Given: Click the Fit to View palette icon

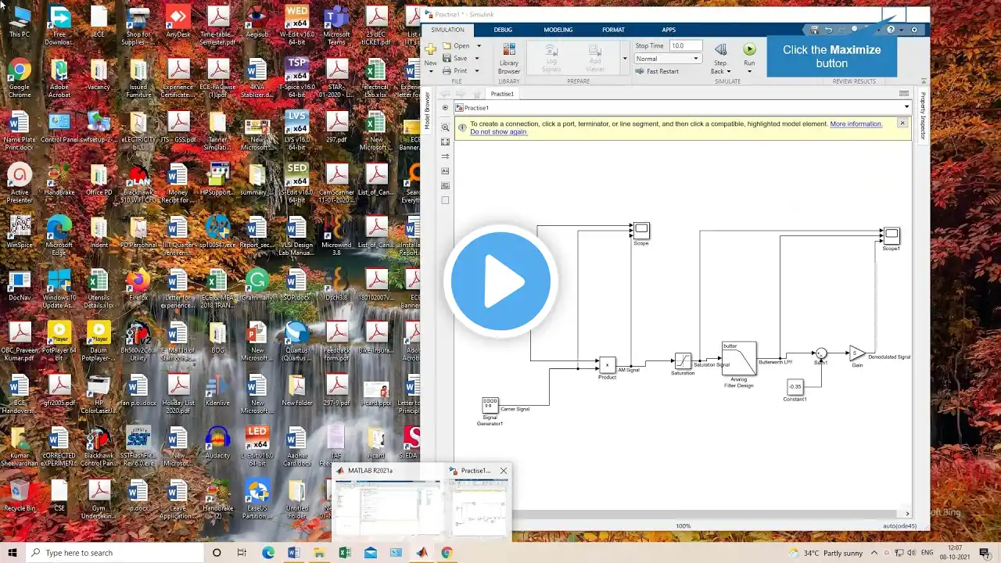Looking at the screenshot, I should click(x=446, y=142).
